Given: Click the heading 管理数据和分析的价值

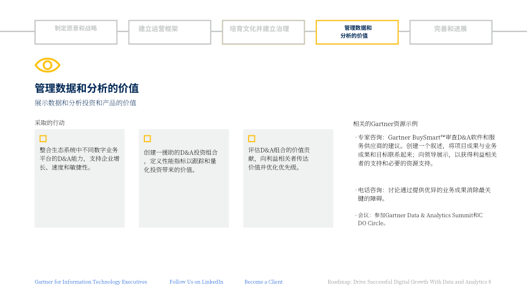Looking at the screenshot, I should pos(86,88).
